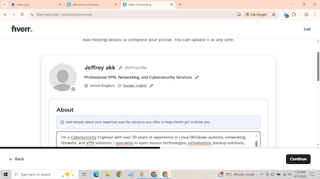Upload profile photo via camera icon

tap(73, 89)
